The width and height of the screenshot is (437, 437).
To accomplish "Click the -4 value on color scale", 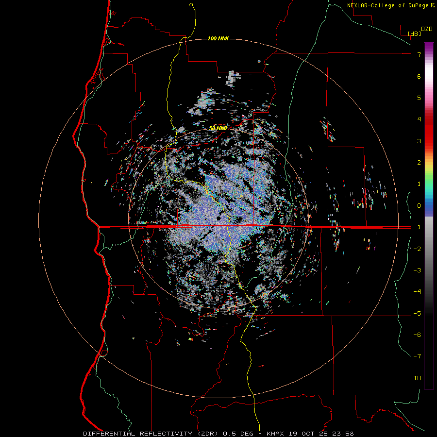I will [417, 291].
